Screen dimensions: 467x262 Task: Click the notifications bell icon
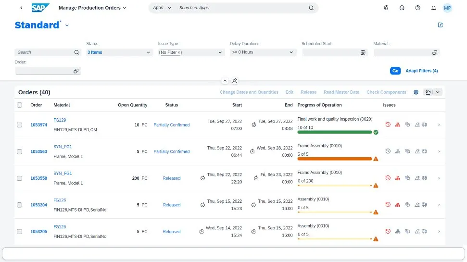coord(433,8)
